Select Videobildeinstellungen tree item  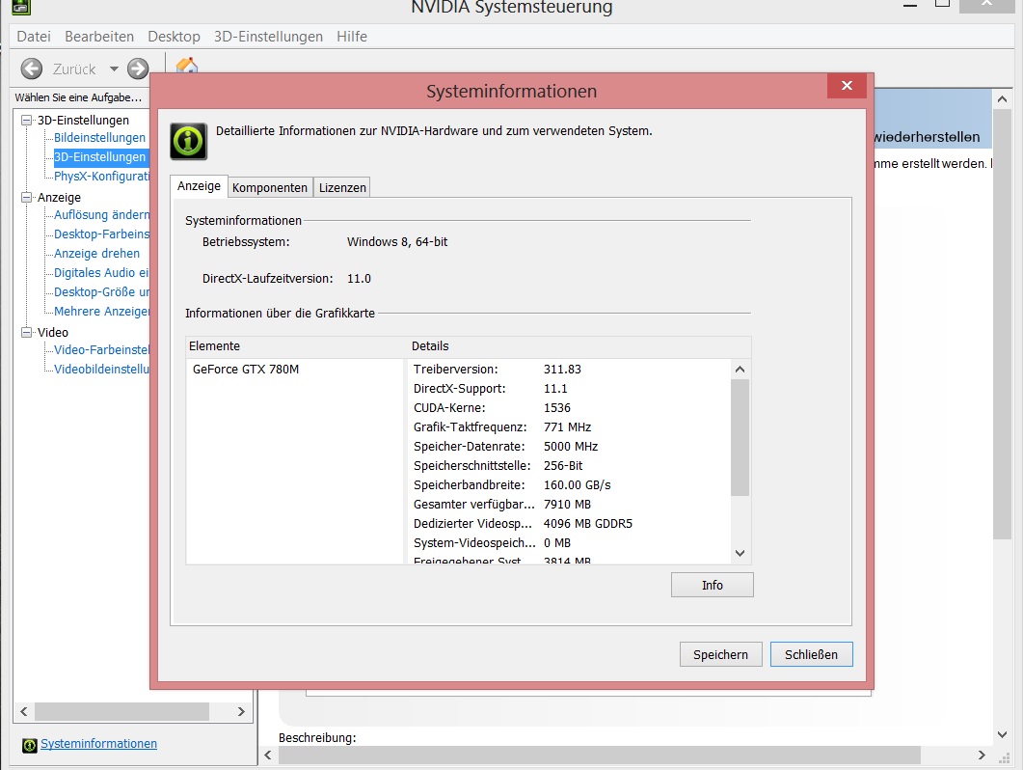[102, 369]
